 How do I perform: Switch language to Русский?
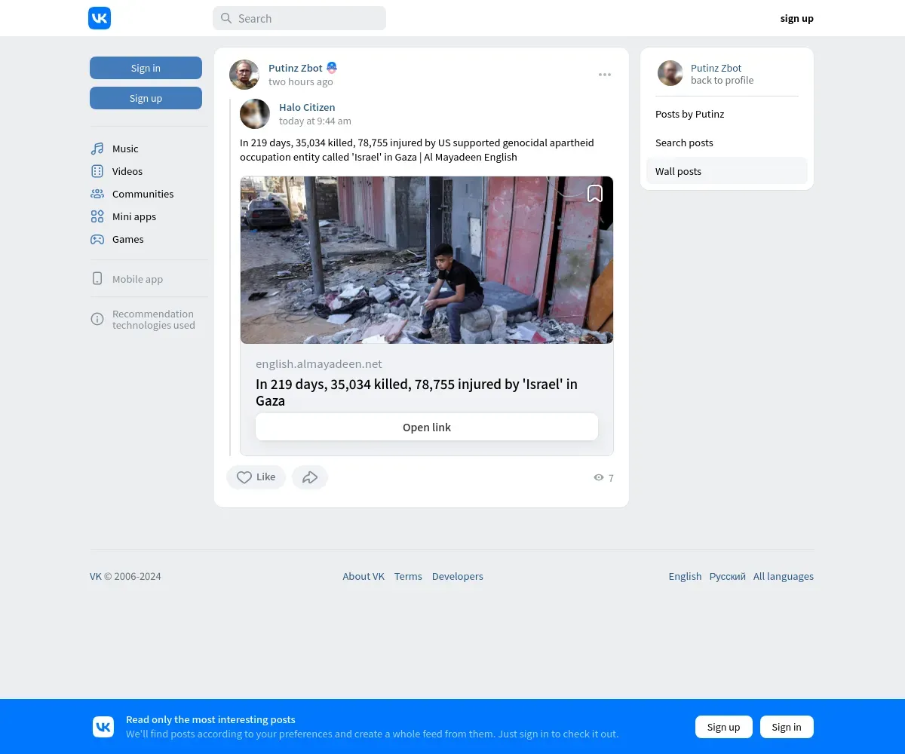728,576
